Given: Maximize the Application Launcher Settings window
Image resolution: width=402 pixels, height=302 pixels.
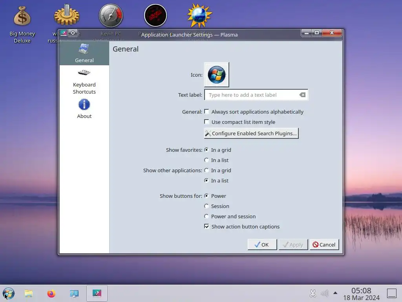Looking at the screenshot, I should click(317, 33).
